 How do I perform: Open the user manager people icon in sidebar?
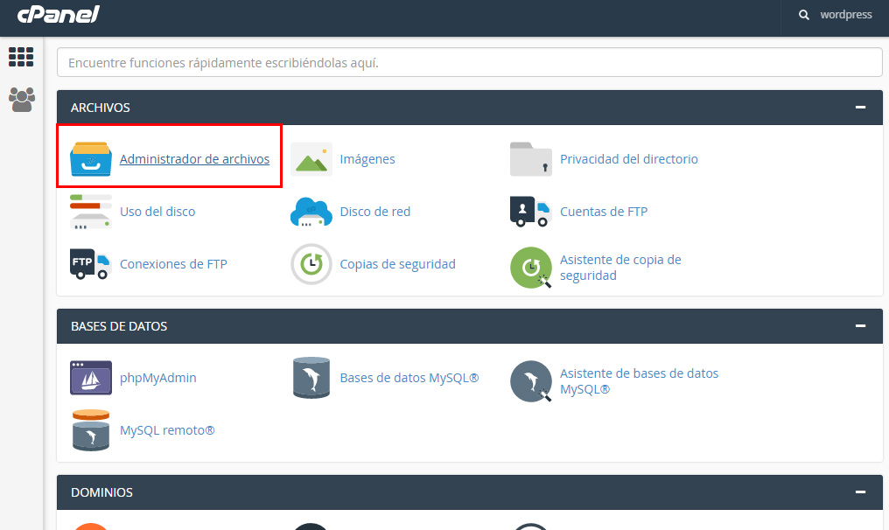coord(22,100)
